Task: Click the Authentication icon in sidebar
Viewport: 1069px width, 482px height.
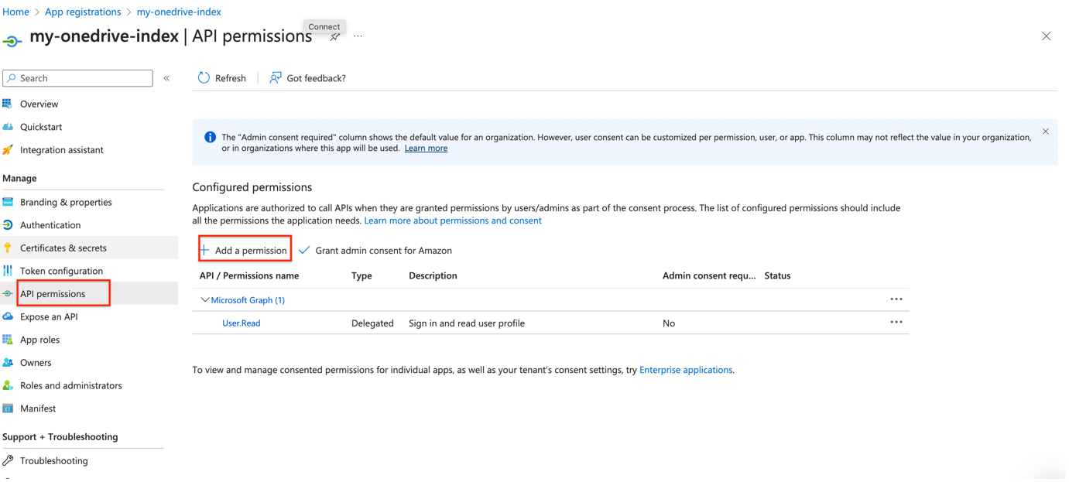Action: click(8, 225)
